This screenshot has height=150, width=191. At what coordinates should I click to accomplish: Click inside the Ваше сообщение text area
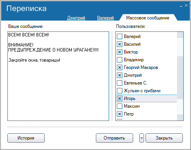[58, 76]
